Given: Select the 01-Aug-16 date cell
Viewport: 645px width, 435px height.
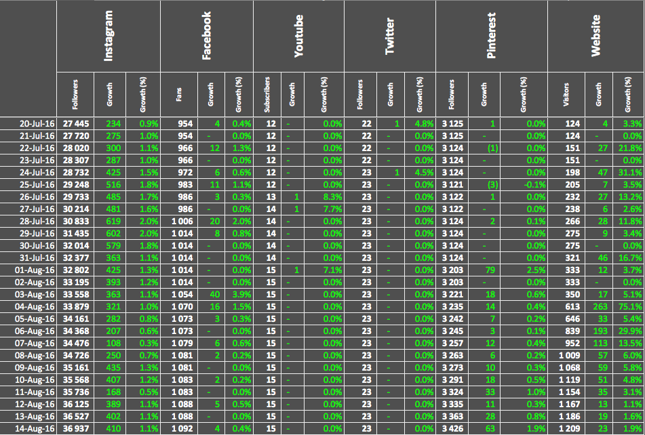Looking at the screenshot, I should point(28,270).
